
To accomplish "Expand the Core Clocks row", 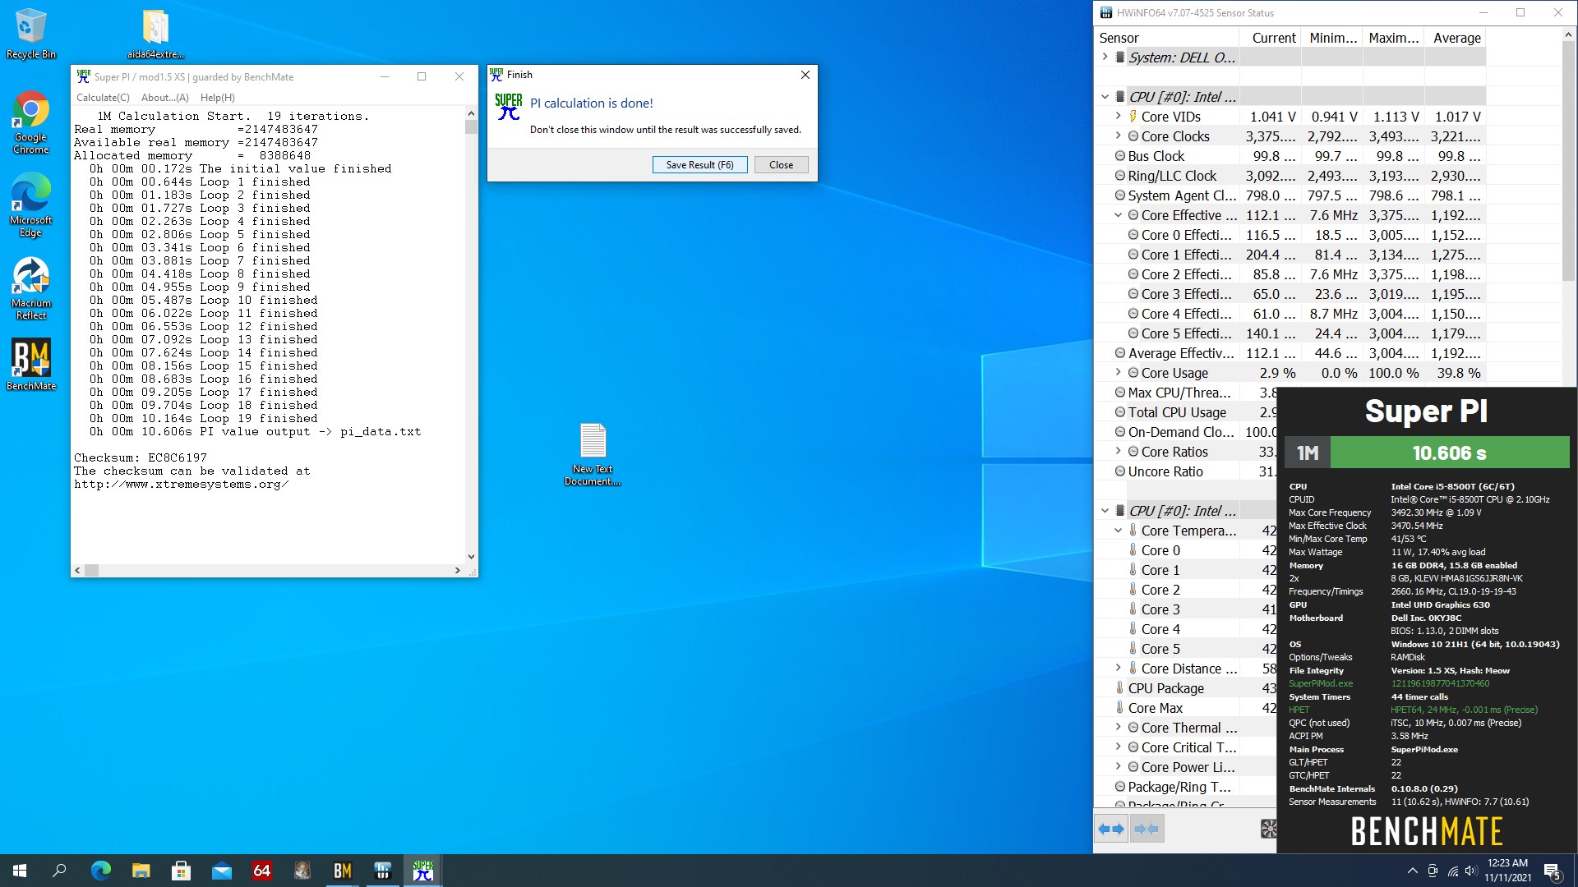I will 1118,136.
